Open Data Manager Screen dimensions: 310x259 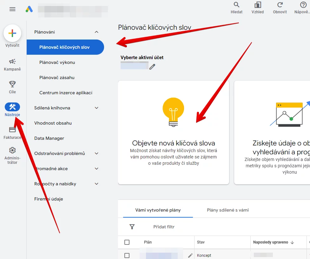[x=49, y=138]
